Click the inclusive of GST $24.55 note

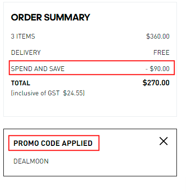click(x=48, y=93)
